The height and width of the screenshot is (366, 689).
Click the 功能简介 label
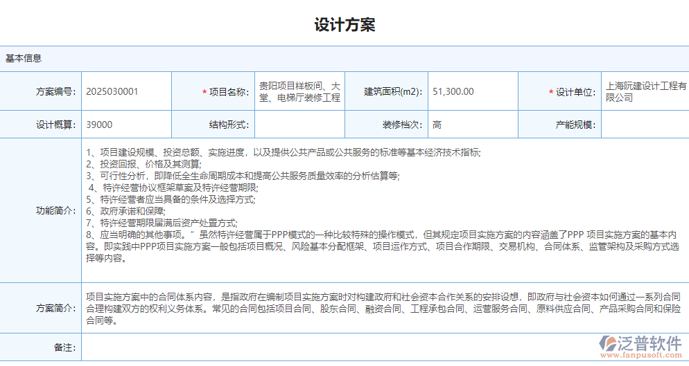pyautogui.click(x=55, y=210)
